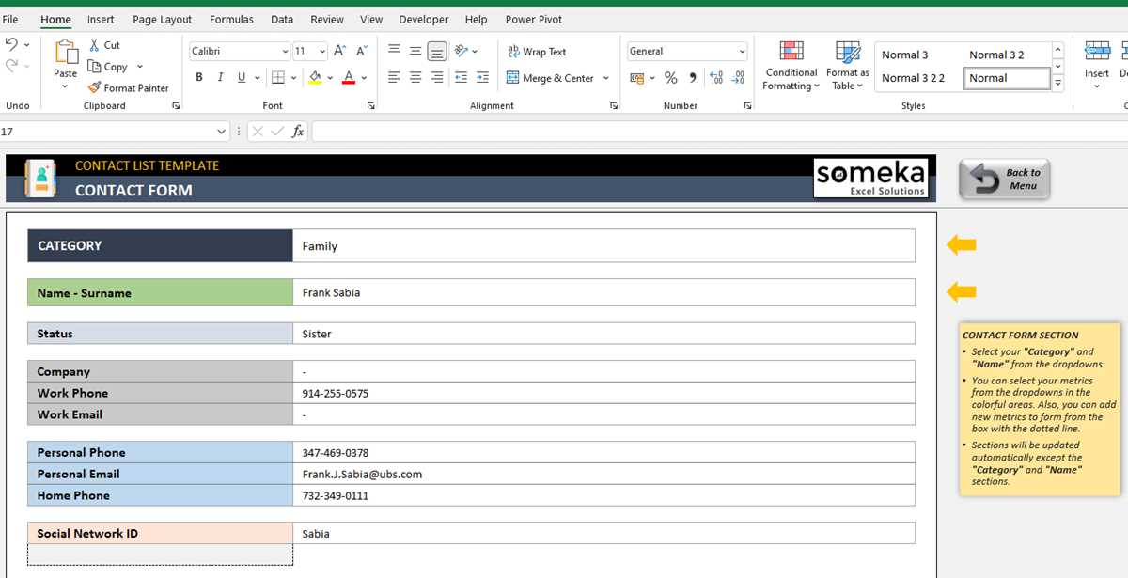This screenshot has width=1128, height=578.
Task: Select the Category cell showing Family
Action: (603, 246)
